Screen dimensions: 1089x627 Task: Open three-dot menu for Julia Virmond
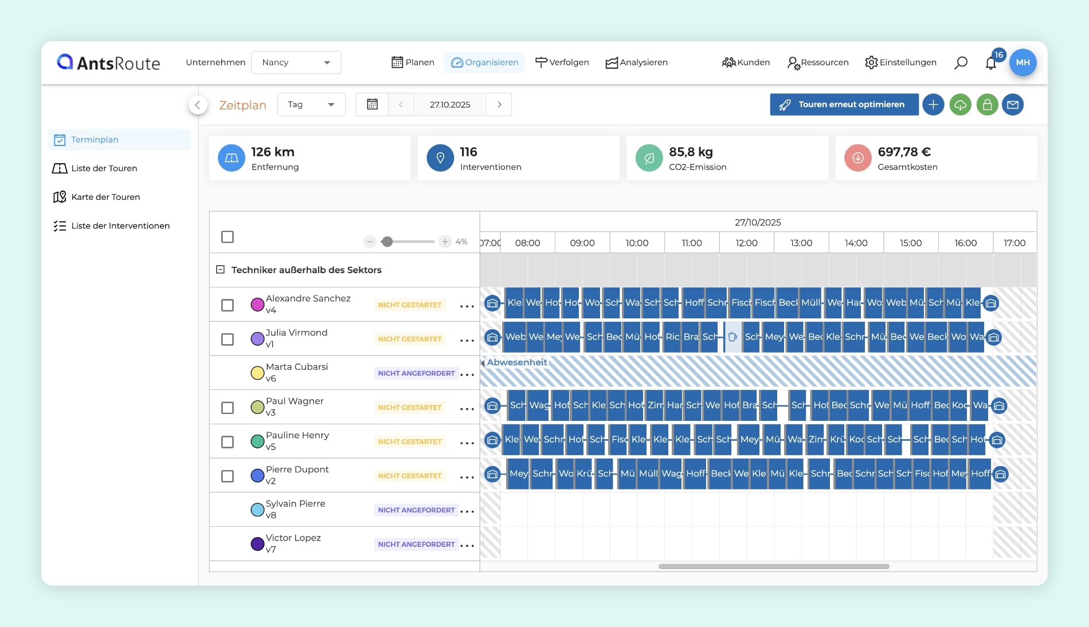pyautogui.click(x=467, y=340)
